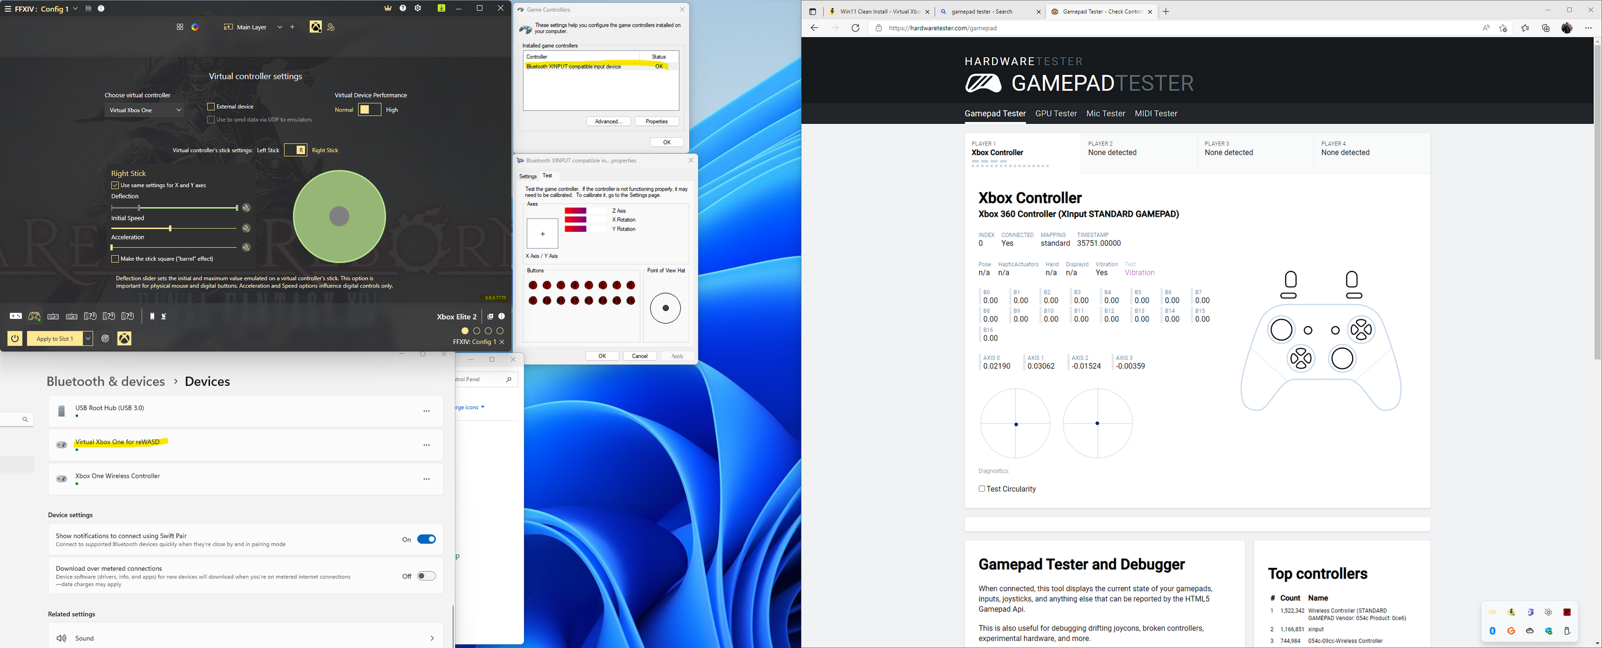Click the reWASD power remap toggle button
The width and height of the screenshot is (1602, 648).
tap(15, 339)
